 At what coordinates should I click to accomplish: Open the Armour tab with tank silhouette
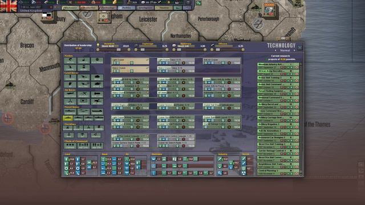[97, 77]
